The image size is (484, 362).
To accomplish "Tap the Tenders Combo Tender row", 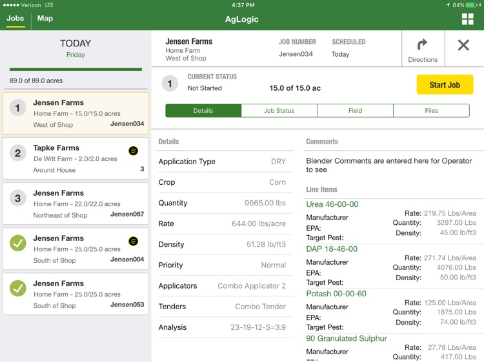I will point(225,306).
